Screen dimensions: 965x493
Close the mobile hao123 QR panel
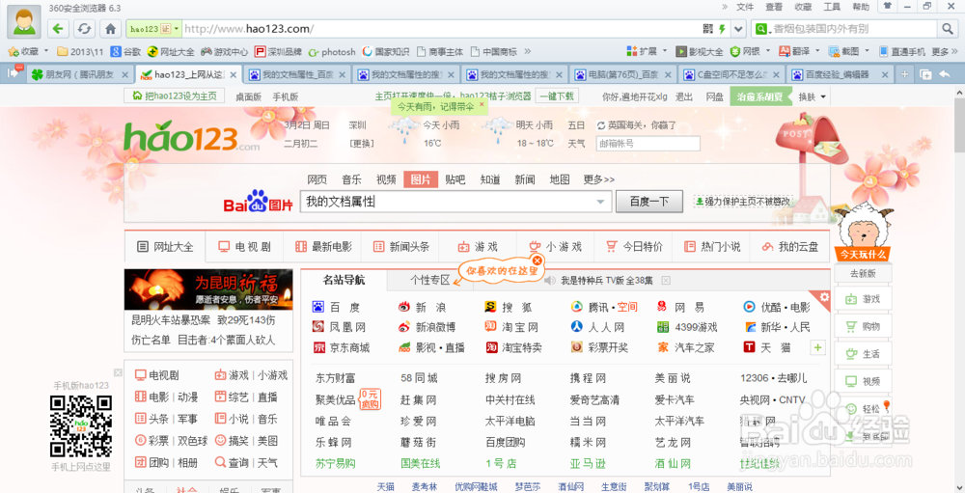click(118, 371)
